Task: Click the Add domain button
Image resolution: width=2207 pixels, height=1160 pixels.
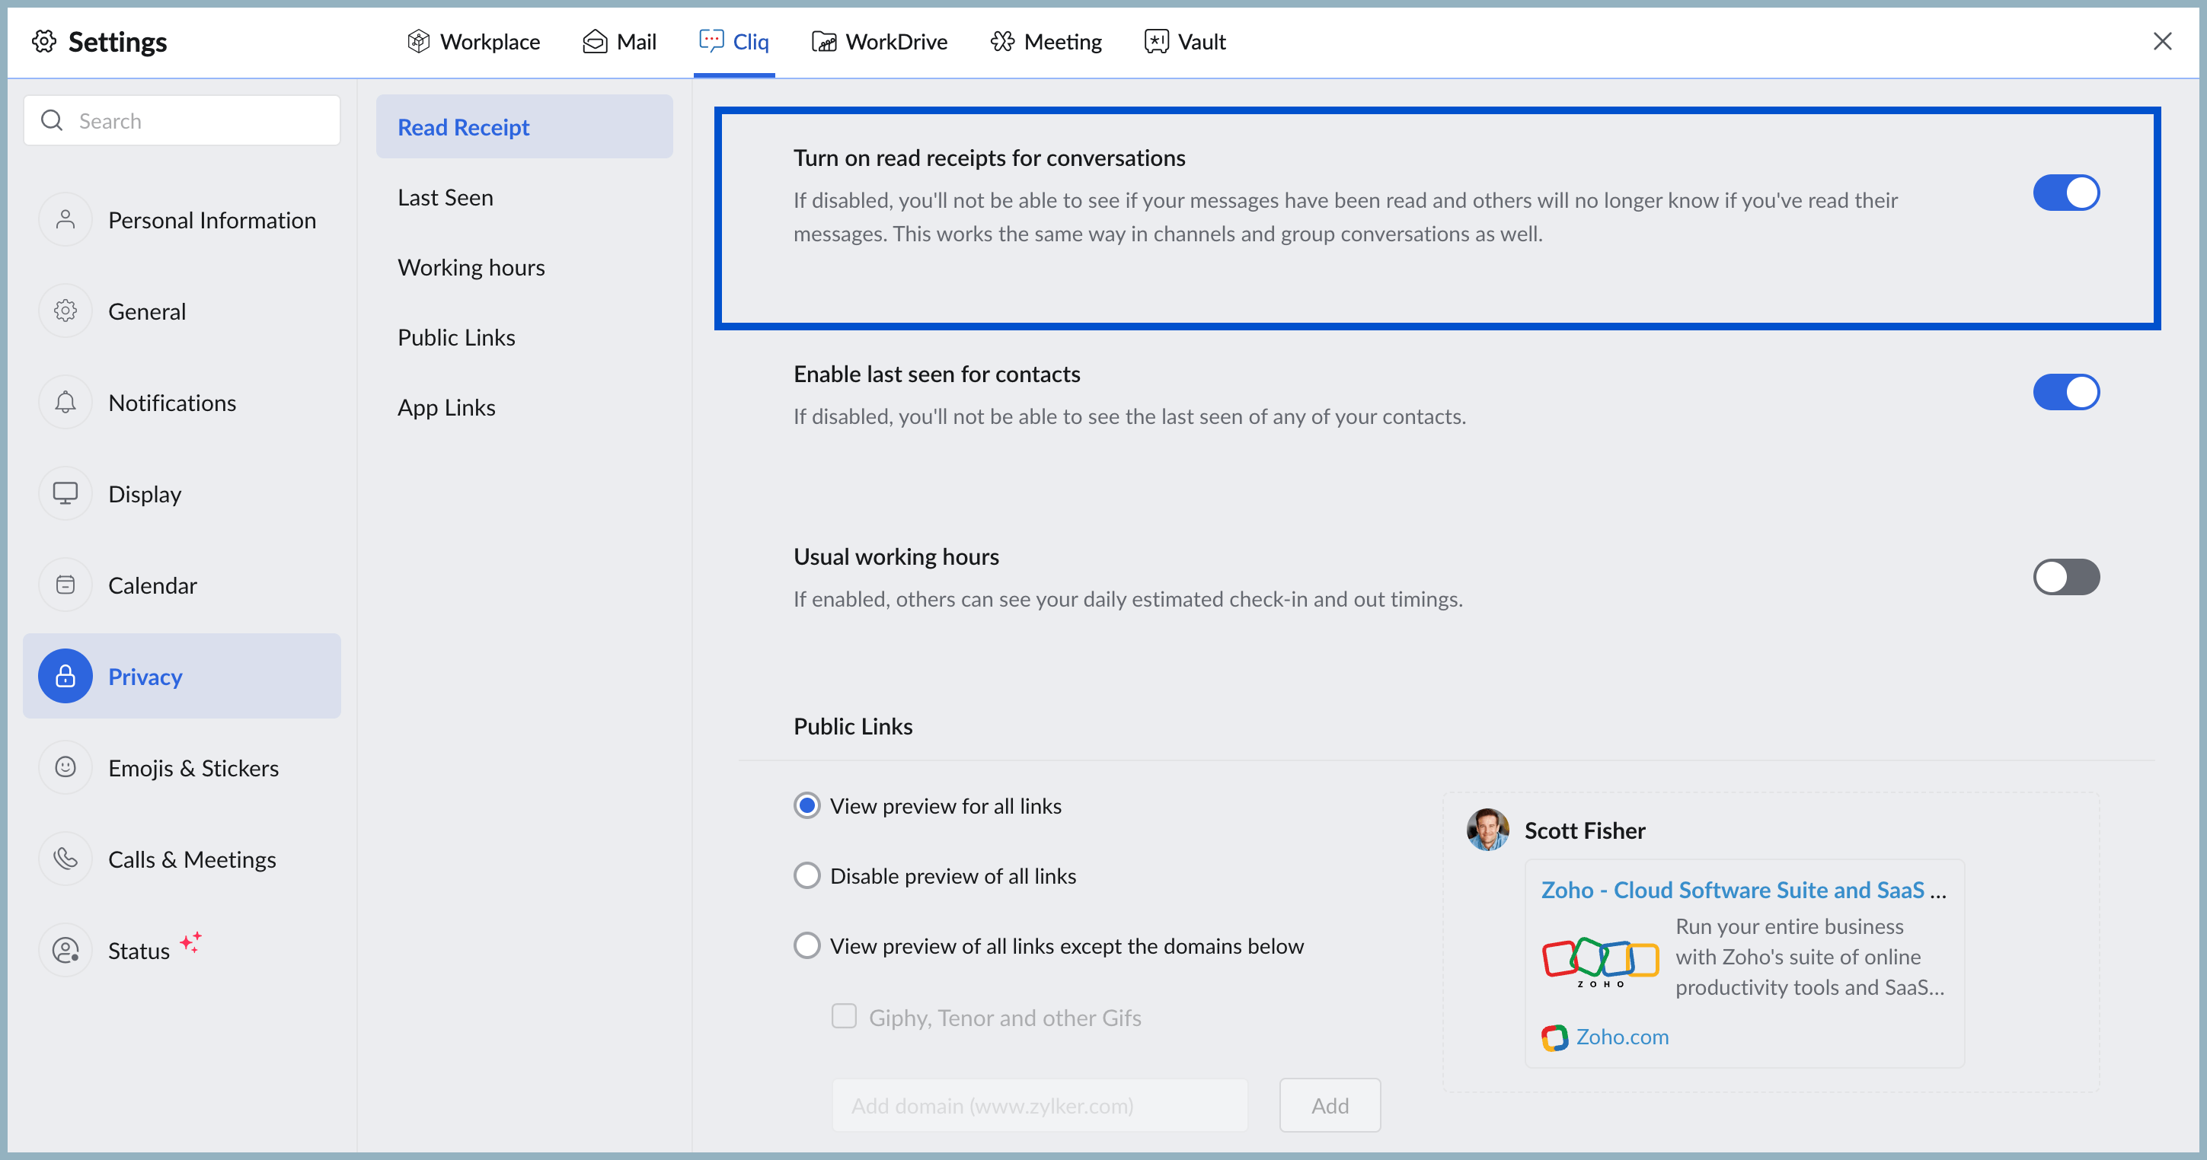Action: 1329,1105
